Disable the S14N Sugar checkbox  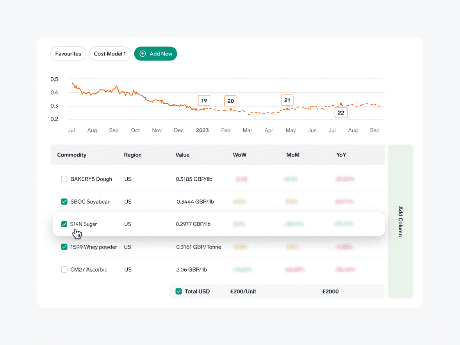64,224
